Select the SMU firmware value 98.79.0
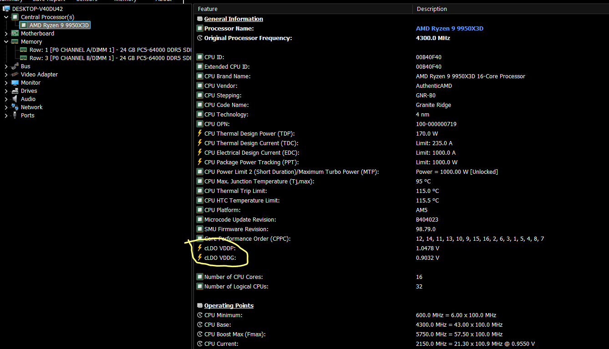609x349 pixels. pyautogui.click(x=426, y=229)
